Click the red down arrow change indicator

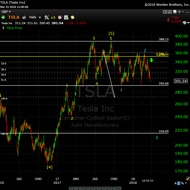click(168, 20)
